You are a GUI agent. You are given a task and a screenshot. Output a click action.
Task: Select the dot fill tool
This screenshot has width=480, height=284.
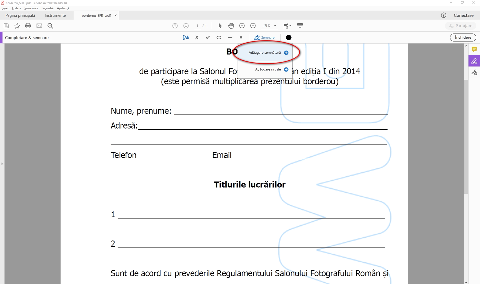click(241, 37)
